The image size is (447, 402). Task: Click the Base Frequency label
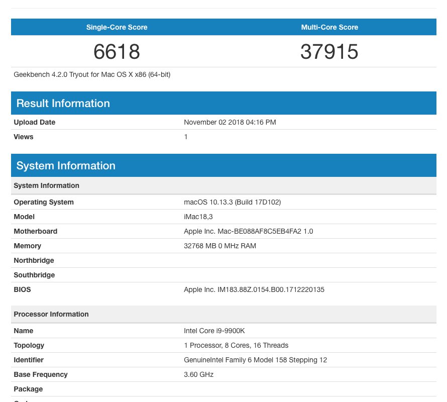tap(41, 374)
